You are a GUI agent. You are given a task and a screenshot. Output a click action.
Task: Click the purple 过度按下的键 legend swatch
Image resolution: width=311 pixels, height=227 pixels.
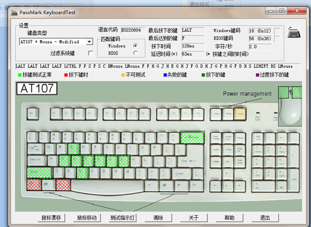click(258, 75)
